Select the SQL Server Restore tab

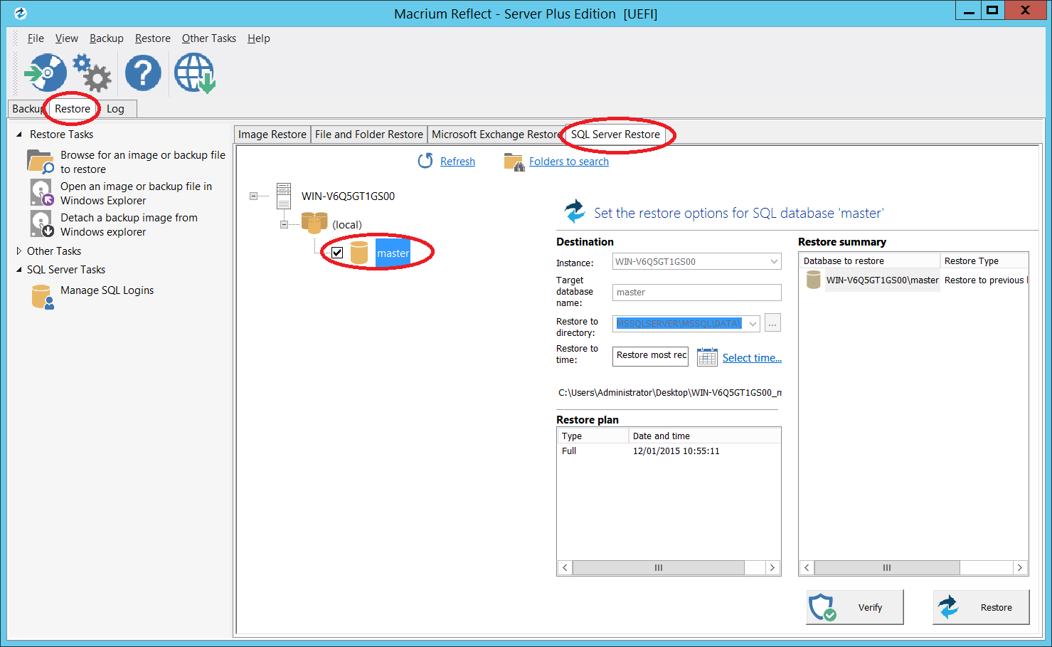615,134
